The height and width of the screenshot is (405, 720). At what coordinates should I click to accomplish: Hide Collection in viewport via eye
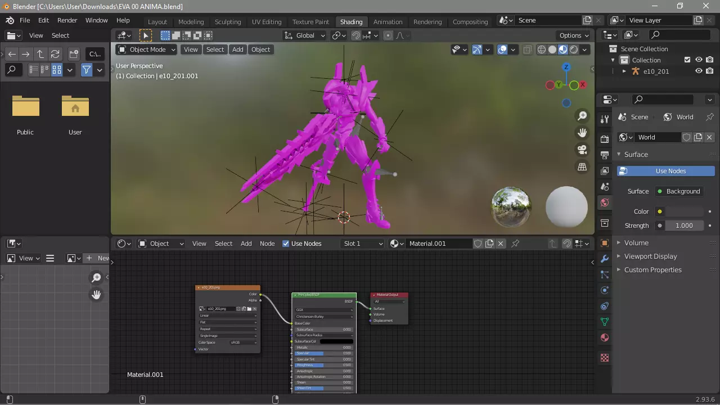coord(699,60)
